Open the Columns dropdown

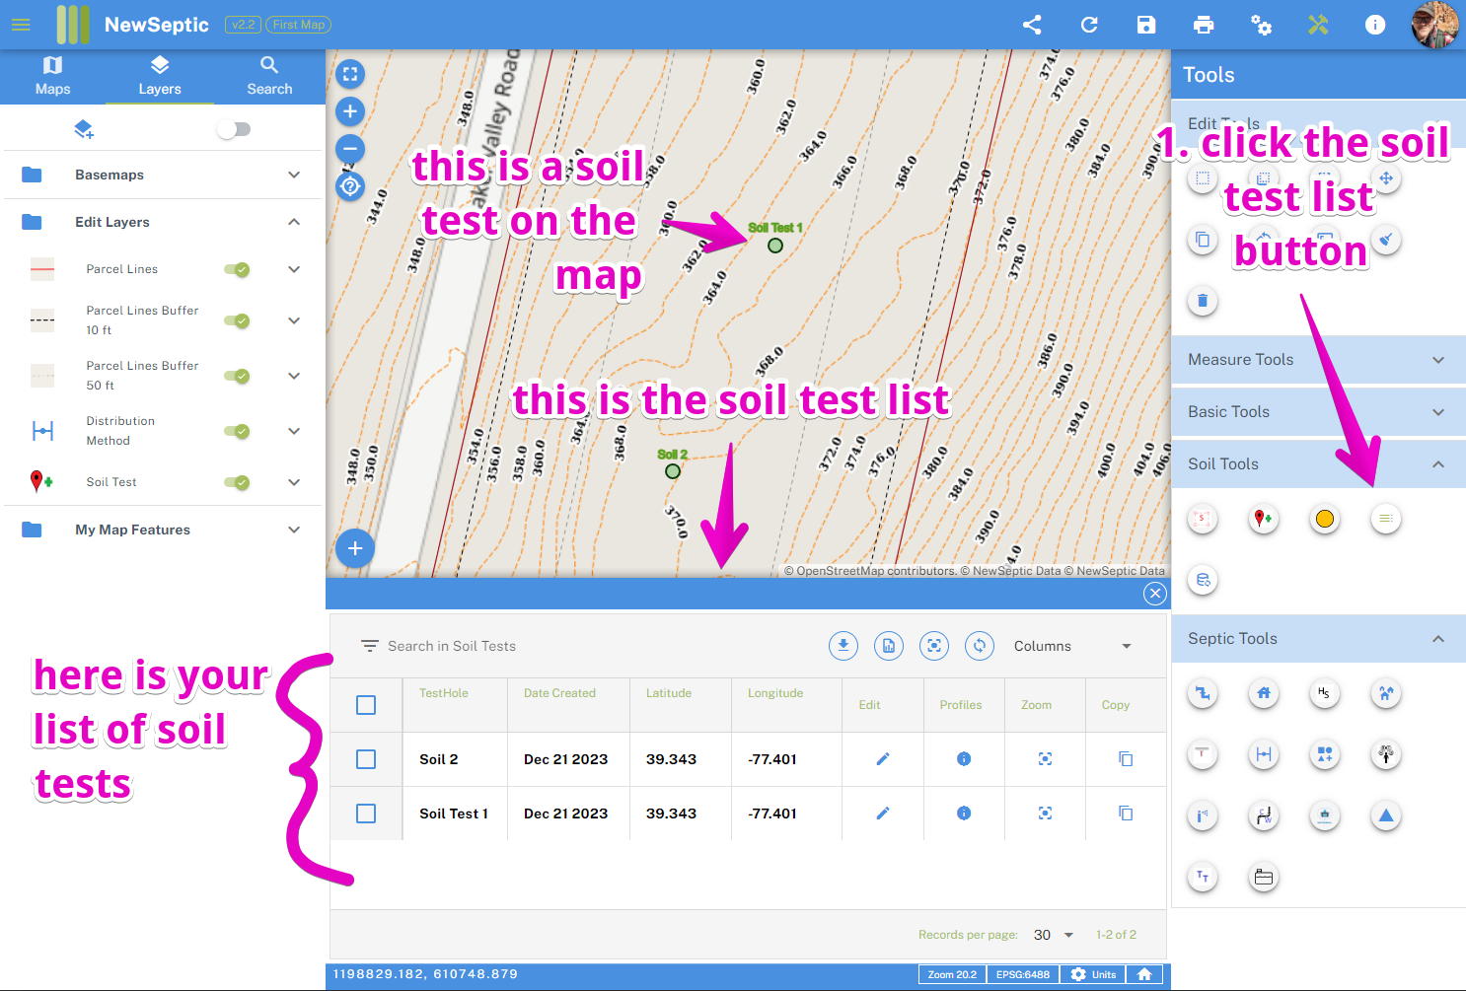[x=1075, y=646]
